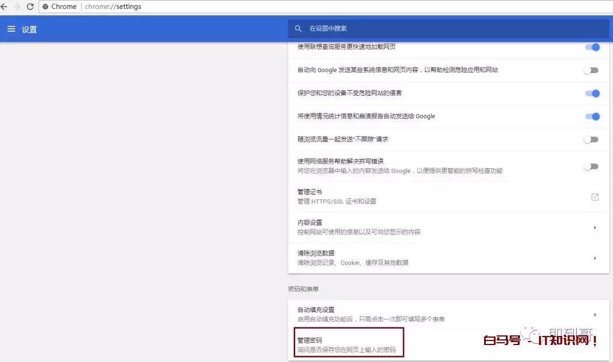Viewport: 613px width, 362px height.
Task: Click the browser forward arrow
Action: (17, 6)
